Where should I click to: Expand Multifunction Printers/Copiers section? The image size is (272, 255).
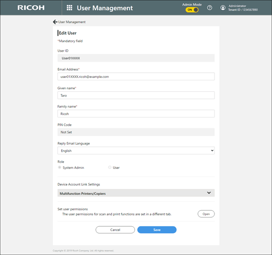pos(136,193)
